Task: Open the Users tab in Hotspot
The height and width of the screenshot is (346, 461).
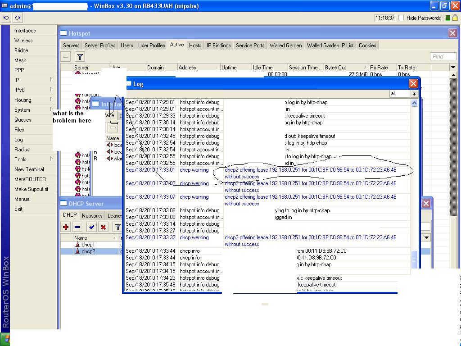Action: click(x=127, y=46)
